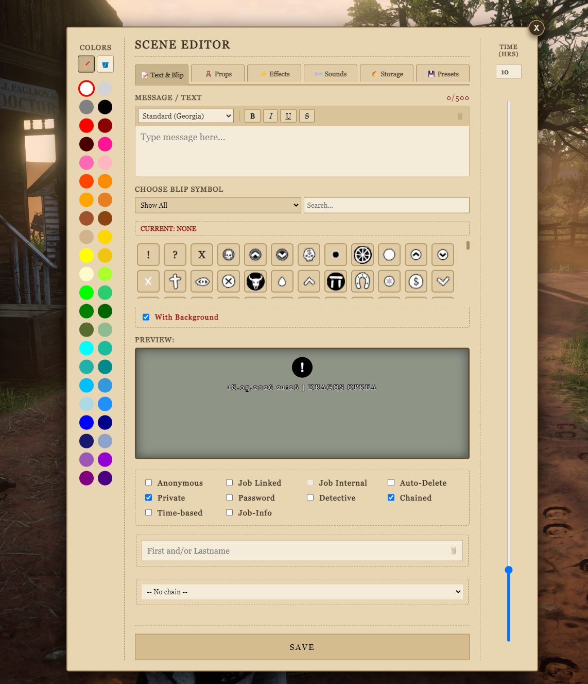Click the exclamation blip in the preview
Image resolution: width=588 pixels, height=684 pixels.
(x=302, y=368)
